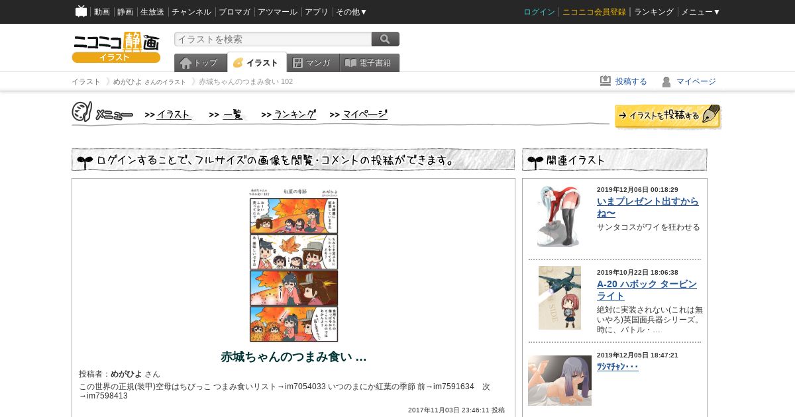The image size is (795, 417).
Task: Open チャンネル in top bar
Action: [191, 12]
